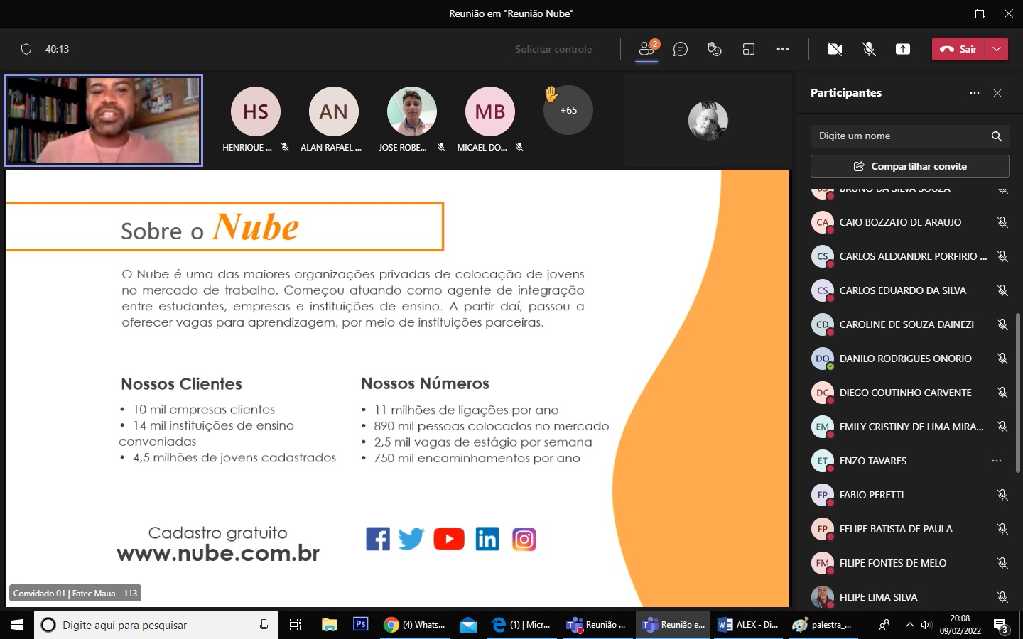Open the volume control in tray
The image size is (1023, 639).
[926, 625]
